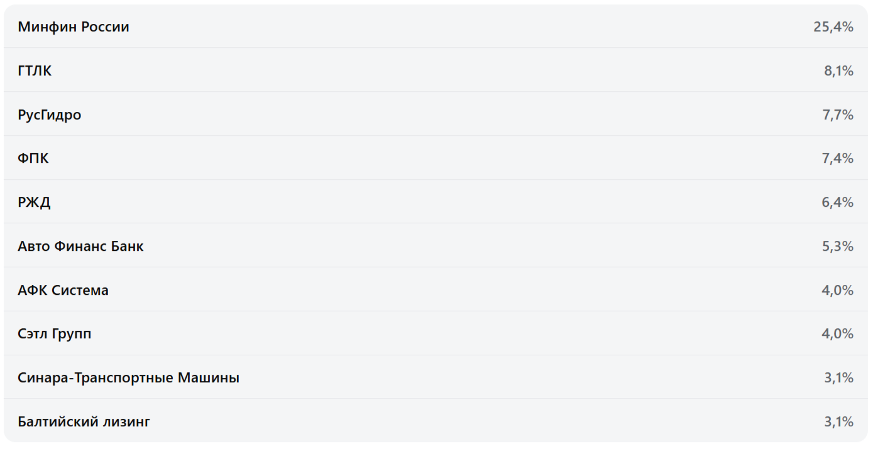Click АФК Система's 4,0% share

click(x=838, y=291)
